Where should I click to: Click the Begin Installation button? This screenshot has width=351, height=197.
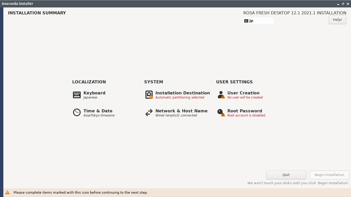pos(329,175)
